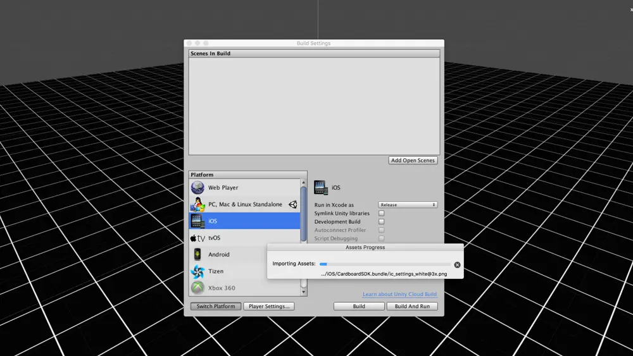
Task: Click the Run in Xcode as label
Action: coord(334,205)
